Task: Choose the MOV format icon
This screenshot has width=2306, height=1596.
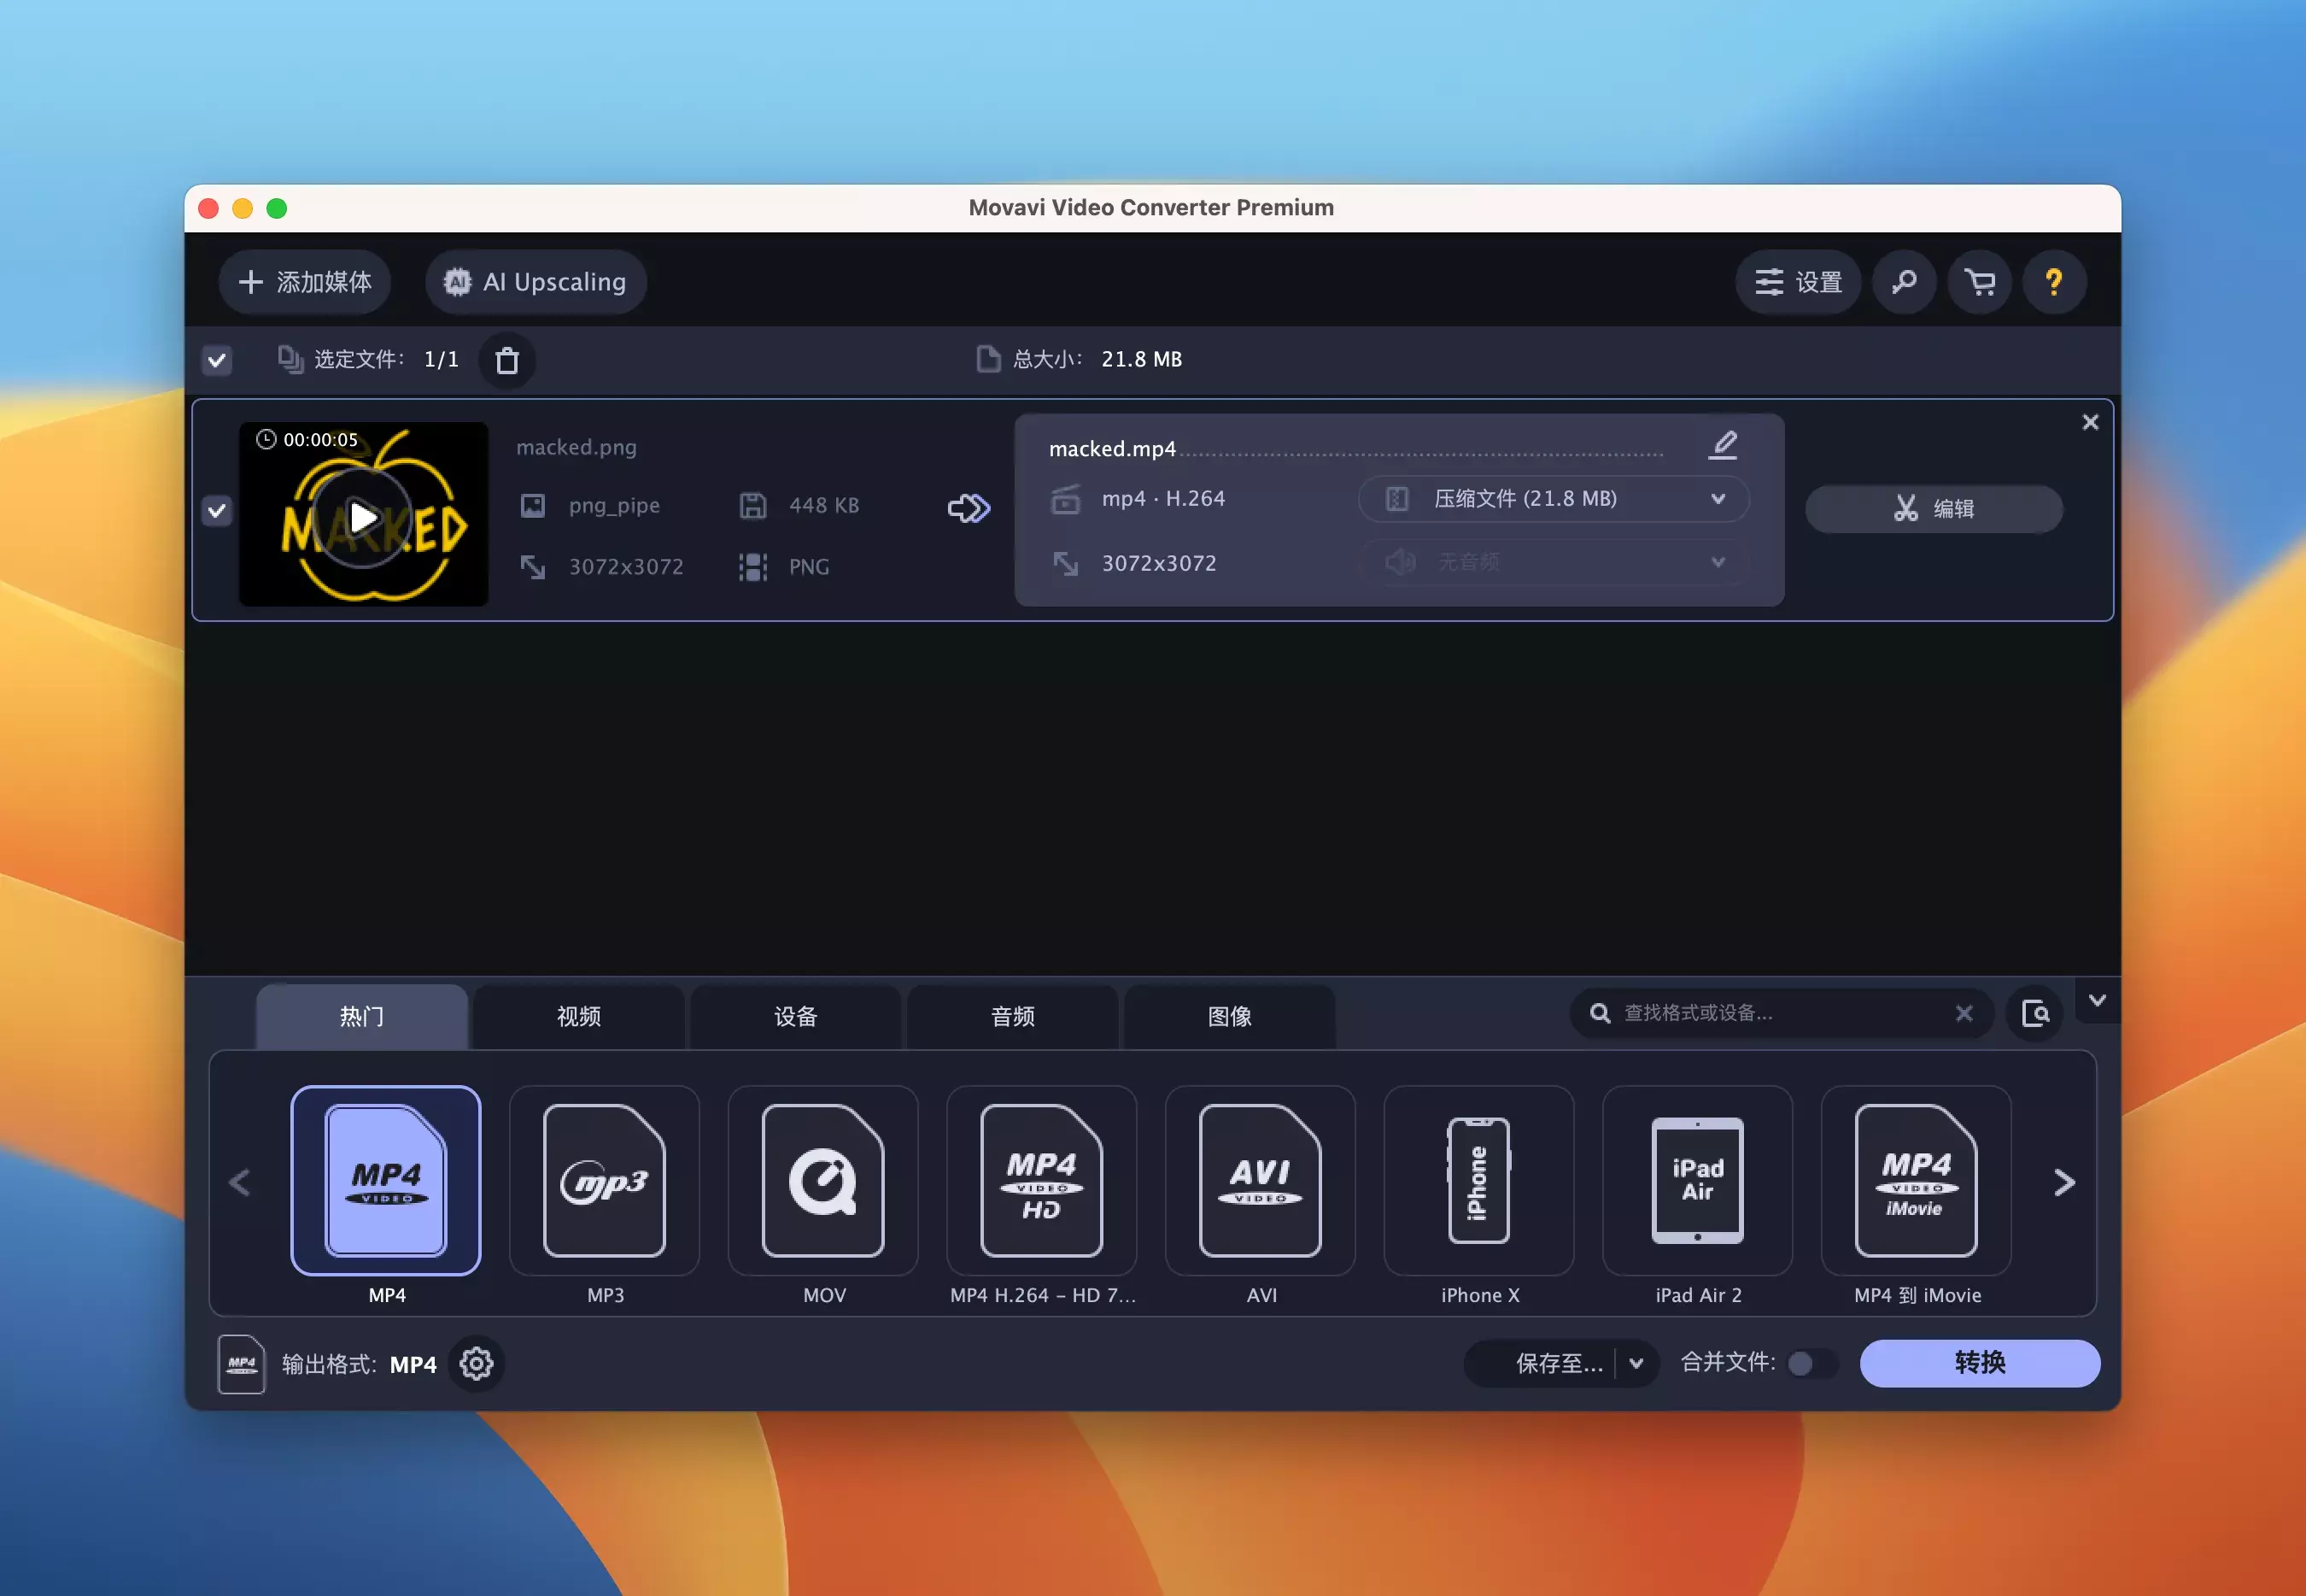Action: coord(822,1181)
